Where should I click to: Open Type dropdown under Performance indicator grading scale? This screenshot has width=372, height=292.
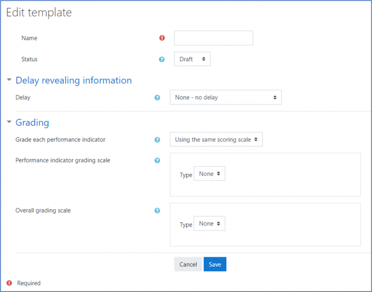click(x=209, y=174)
